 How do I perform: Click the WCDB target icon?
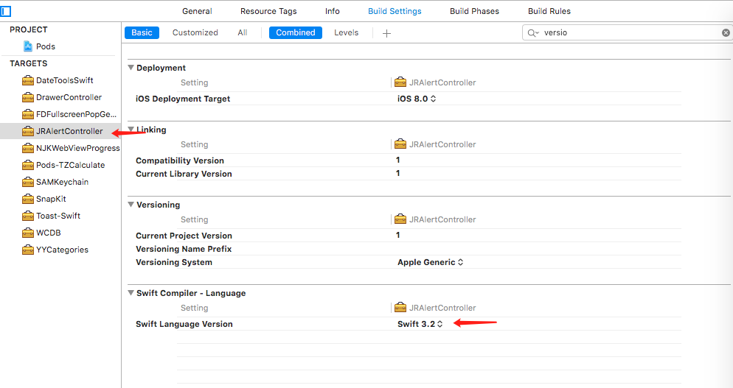pos(28,233)
